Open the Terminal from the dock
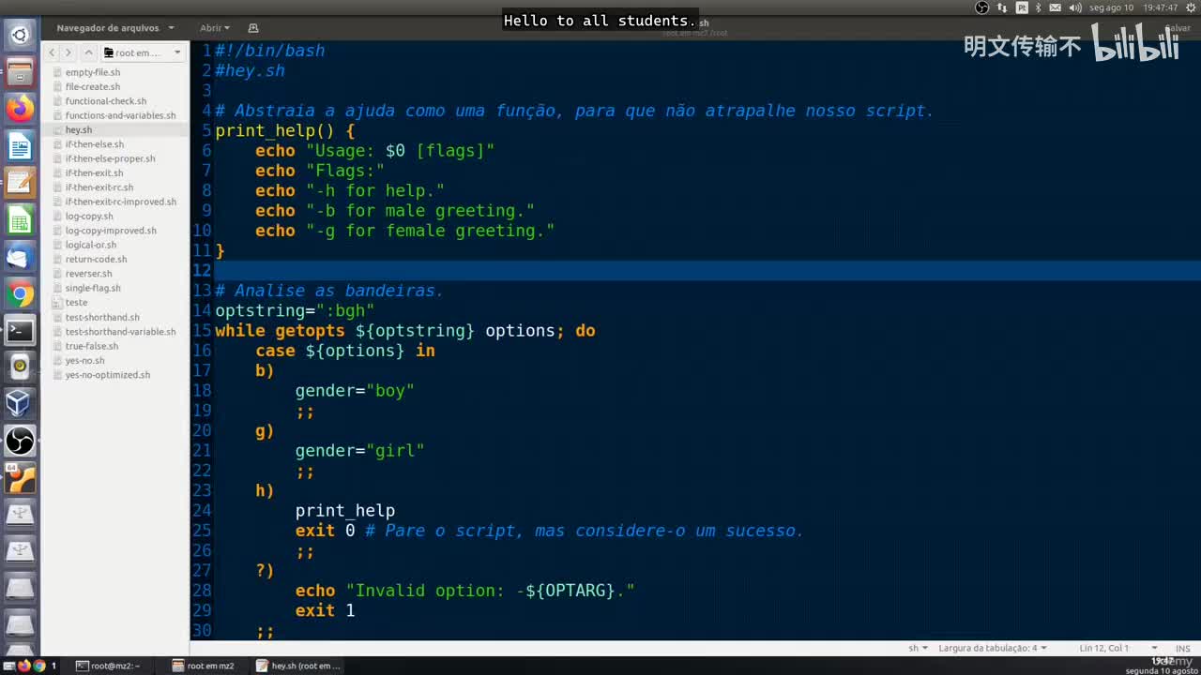 tap(20, 331)
